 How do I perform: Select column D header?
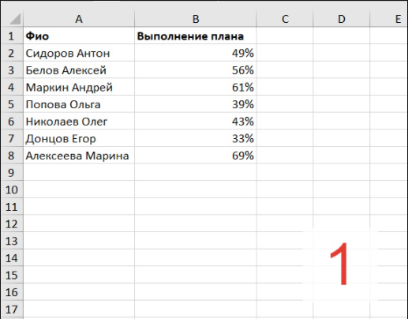(342, 19)
